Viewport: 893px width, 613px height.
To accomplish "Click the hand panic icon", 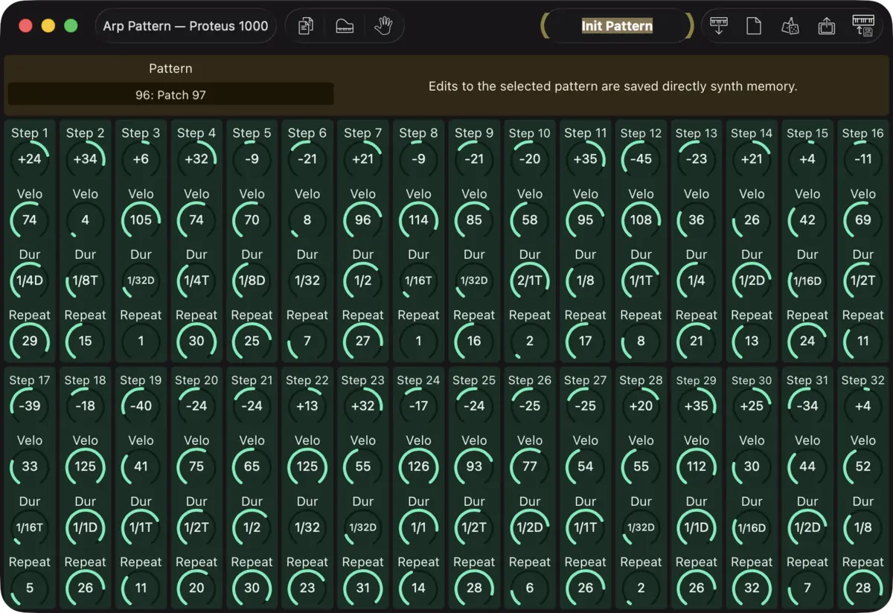I will [x=383, y=26].
